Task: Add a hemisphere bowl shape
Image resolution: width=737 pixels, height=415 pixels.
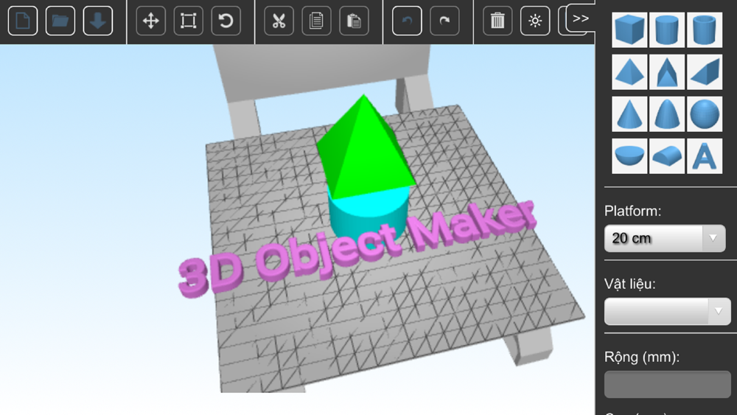Action: point(629,156)
